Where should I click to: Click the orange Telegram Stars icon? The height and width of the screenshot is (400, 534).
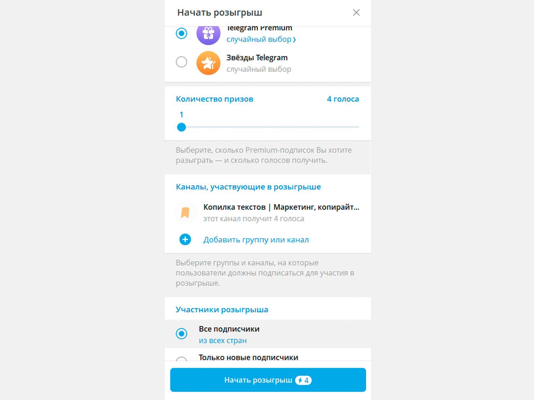208,63
